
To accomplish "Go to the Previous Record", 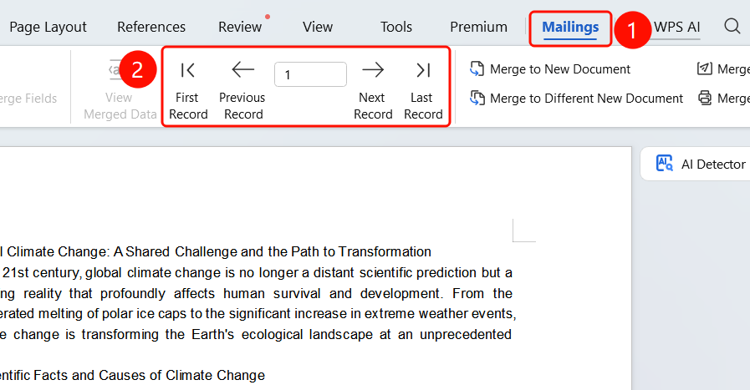I will pyautogui.click(x=242, y=91).
